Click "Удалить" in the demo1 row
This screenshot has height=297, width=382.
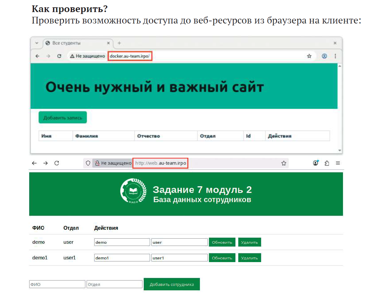(x=249, y=258)
